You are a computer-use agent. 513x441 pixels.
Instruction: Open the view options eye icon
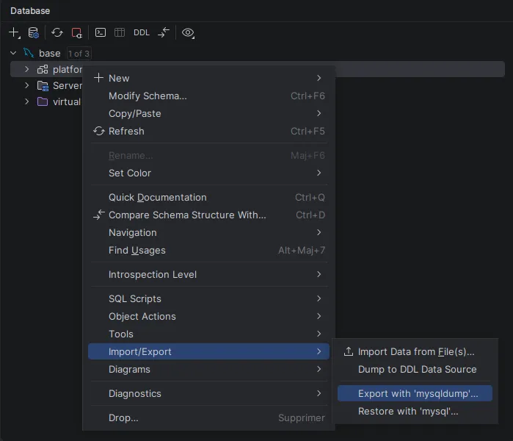[188, 33]
